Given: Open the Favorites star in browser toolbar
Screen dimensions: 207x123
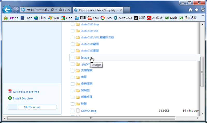Looking at the screenshot, I should pyautogui.click(x=197, y=10).
